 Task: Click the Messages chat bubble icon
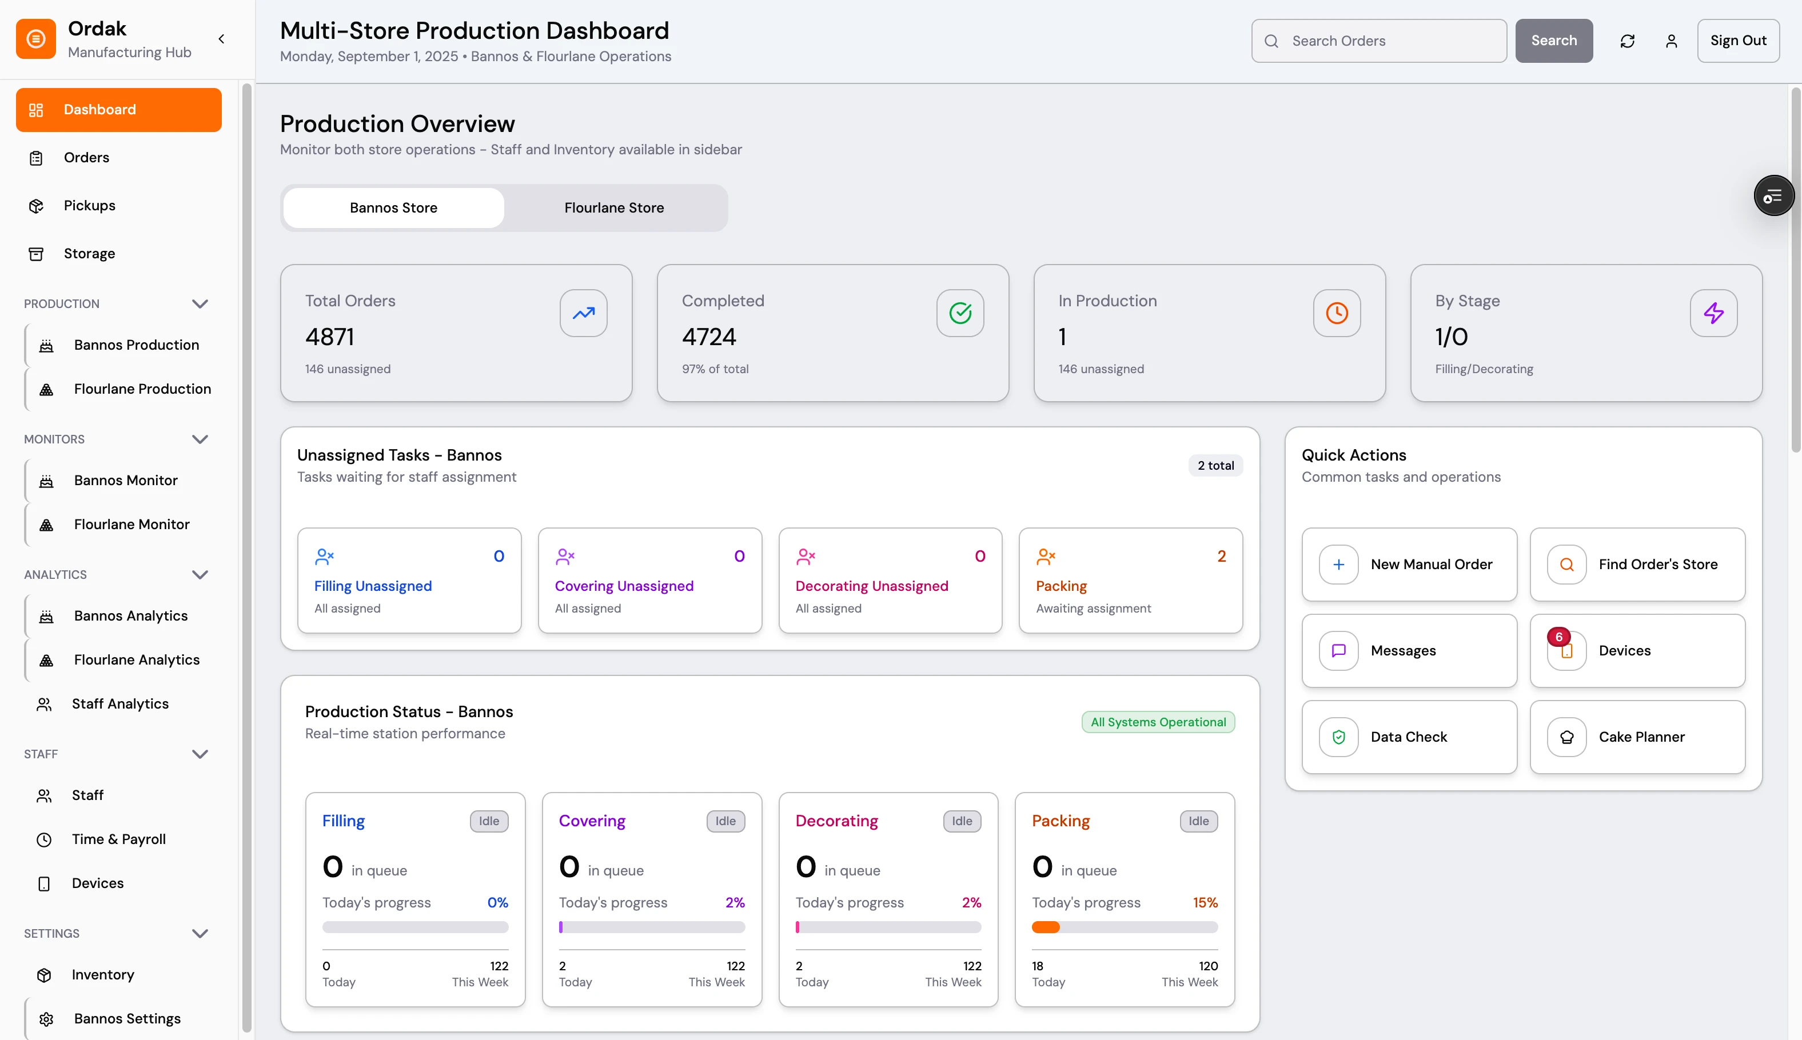coord(1338,651)
